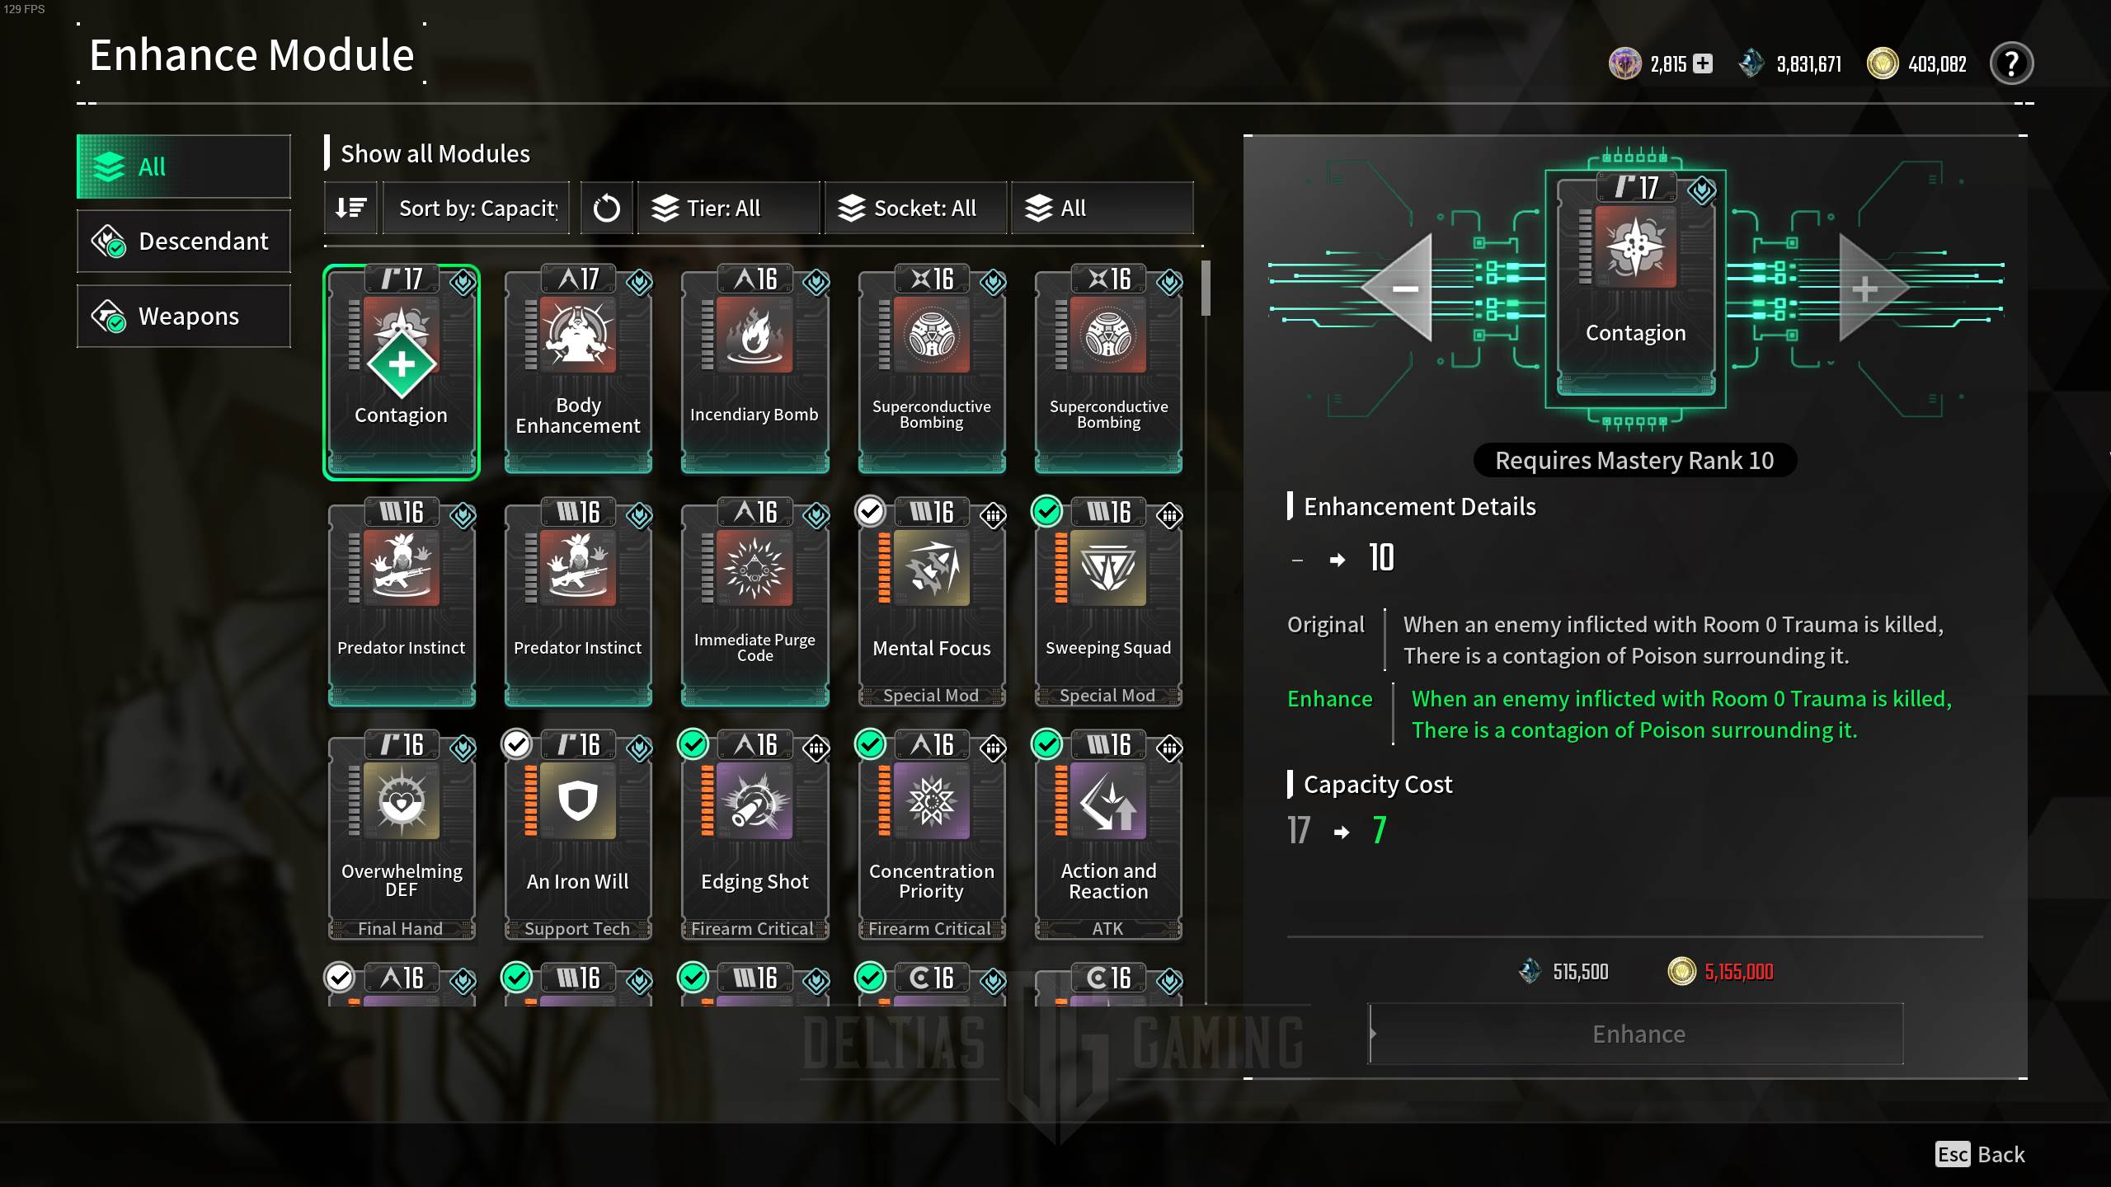Screen dimensions: 2111x1187
Task: Select the Overwhelming DEF module card
Action: pos(402,835)
